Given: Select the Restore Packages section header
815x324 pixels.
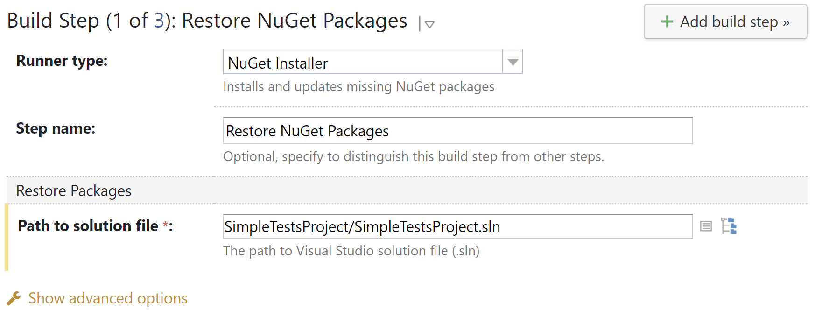Looking at the screenshot, I should pos(74,190).
